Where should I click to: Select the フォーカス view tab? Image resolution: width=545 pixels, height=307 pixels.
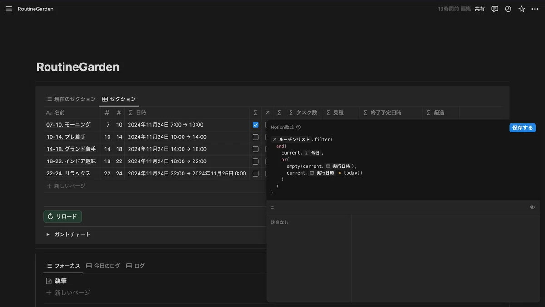pyautogui.click(x=63, y=266)
